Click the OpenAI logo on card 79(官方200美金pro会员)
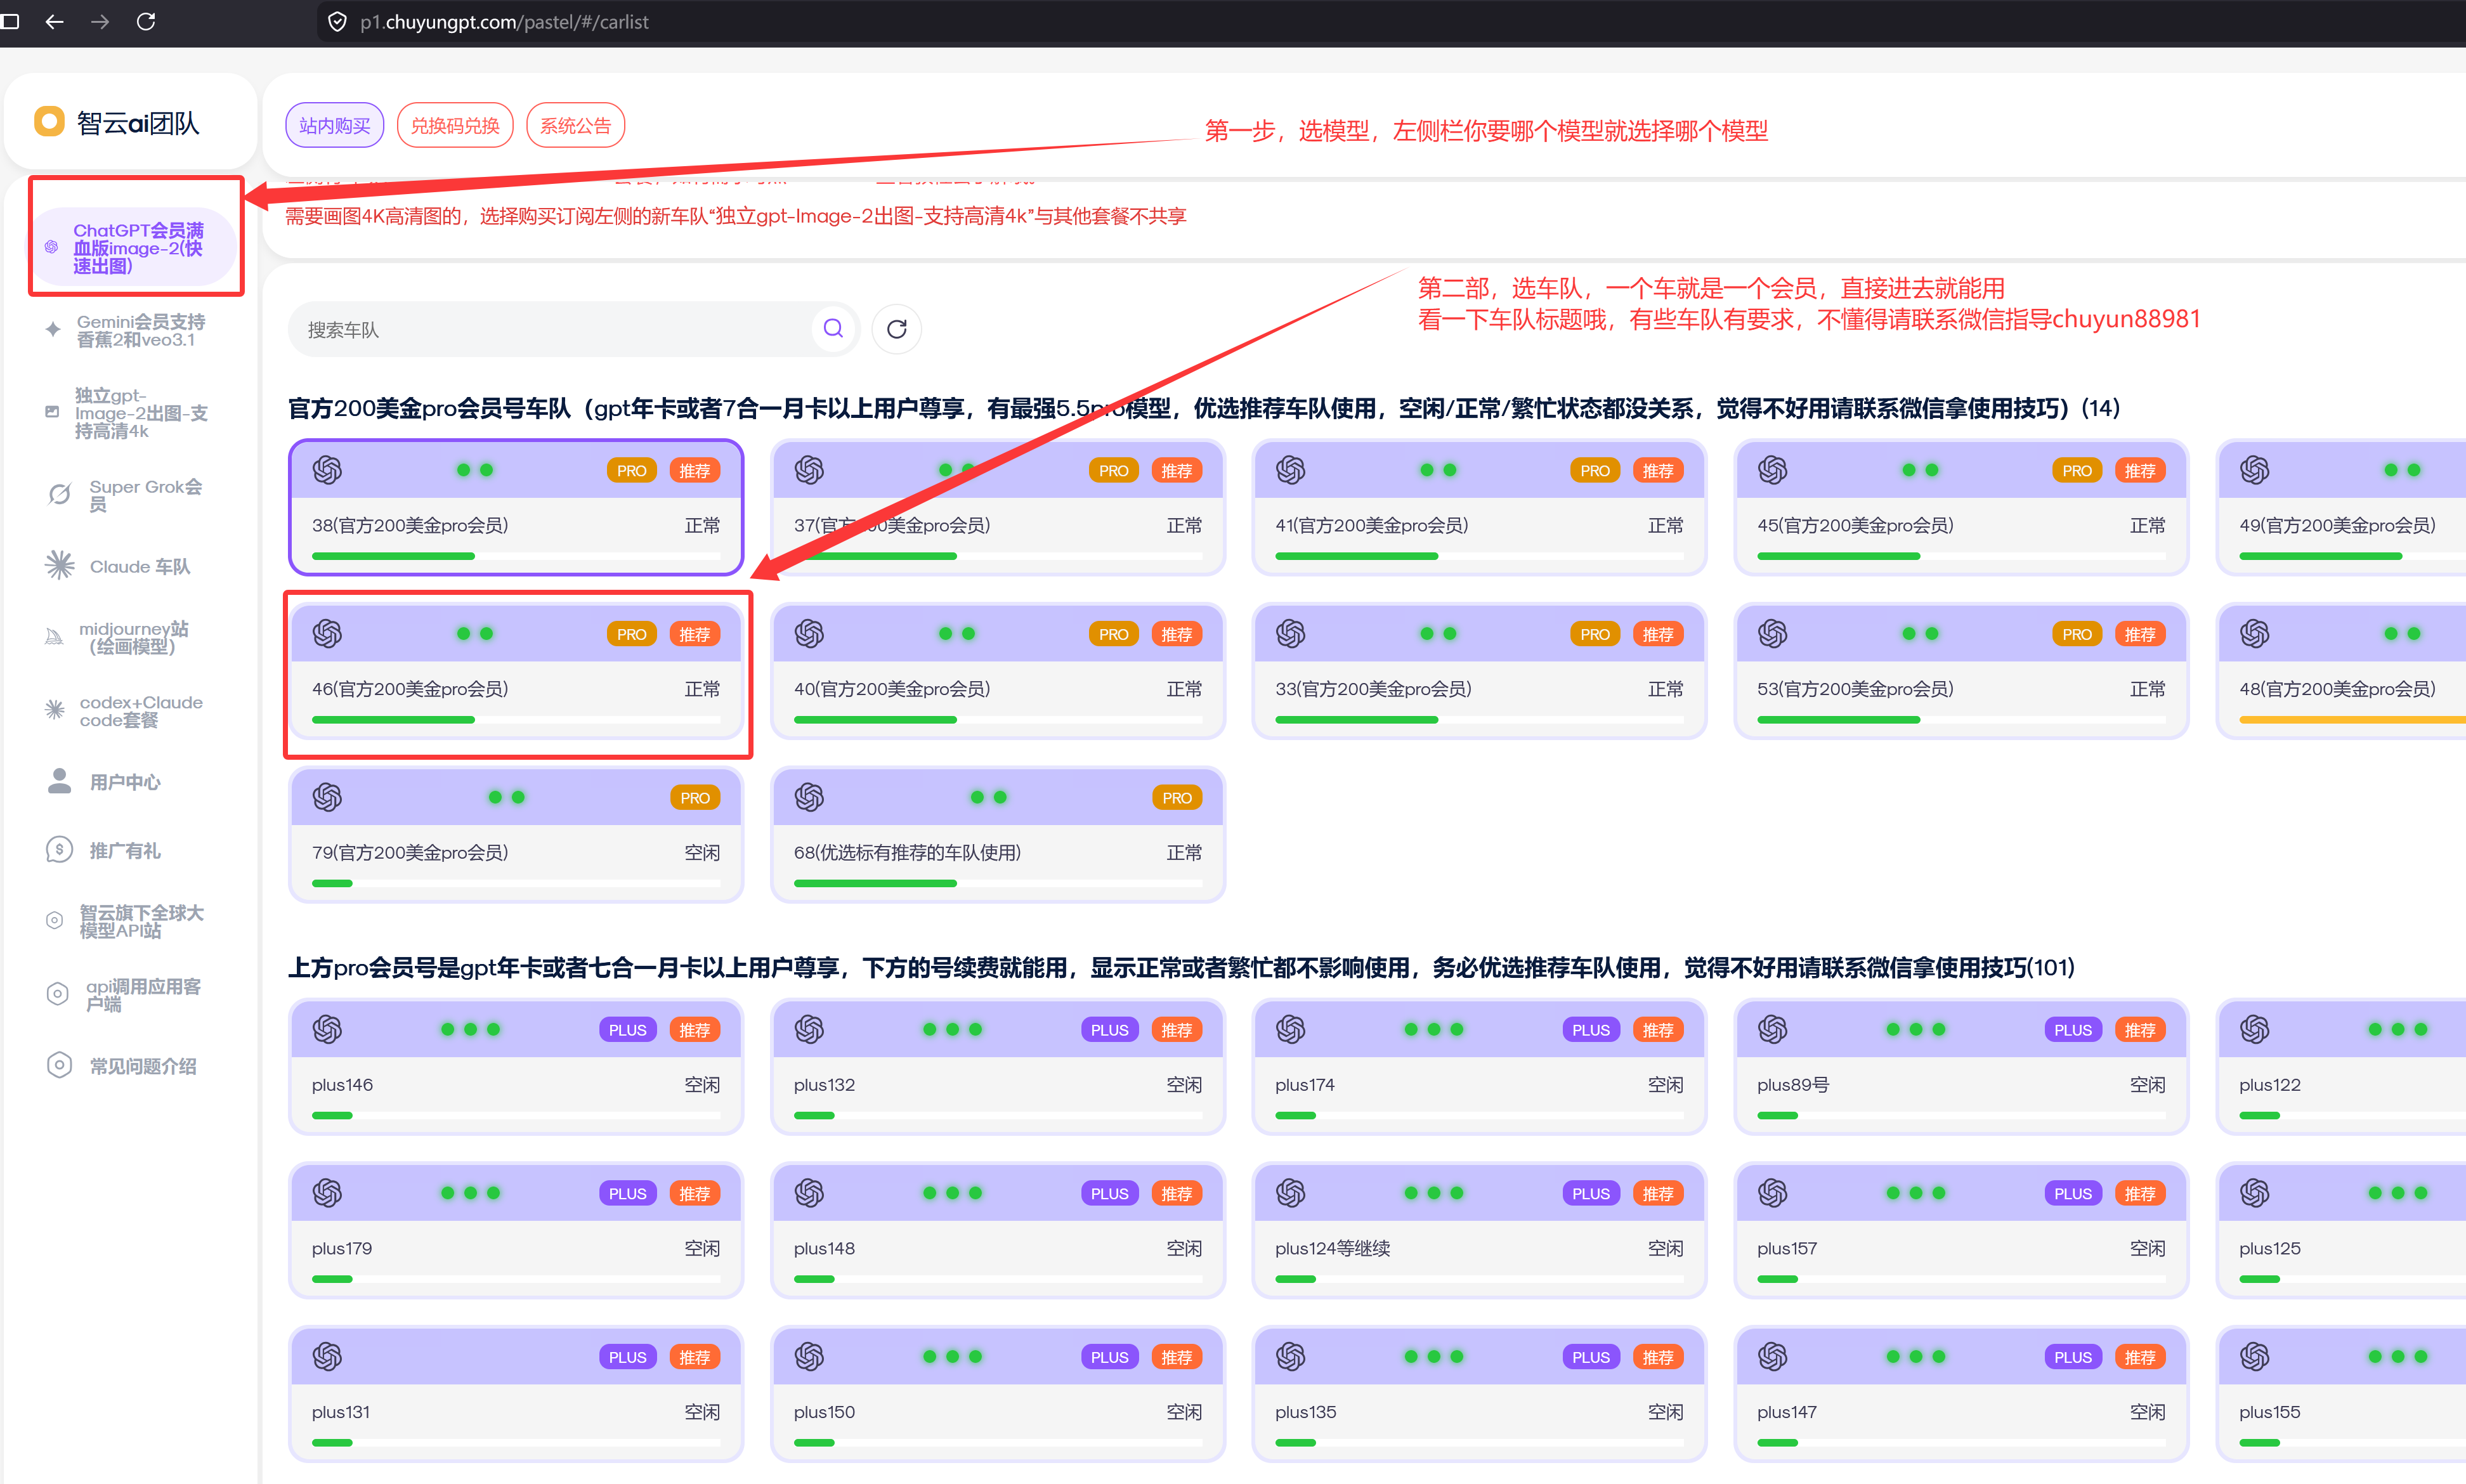 [327, 797]
